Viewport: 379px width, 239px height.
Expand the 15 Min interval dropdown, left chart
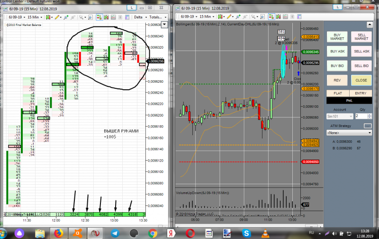pos(35,17)
